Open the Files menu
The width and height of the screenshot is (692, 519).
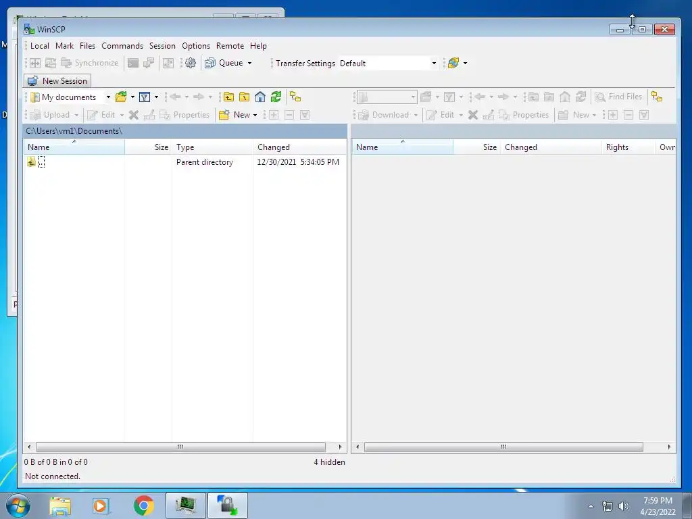(87, 46)
